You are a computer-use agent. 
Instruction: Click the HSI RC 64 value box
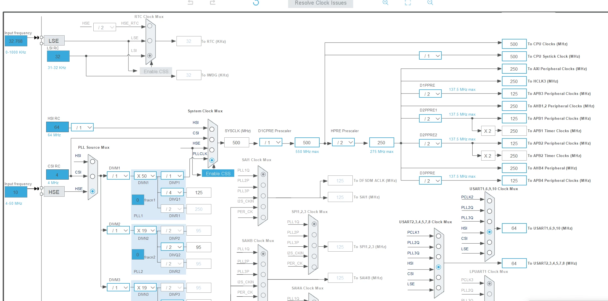[x=57, y=127]
